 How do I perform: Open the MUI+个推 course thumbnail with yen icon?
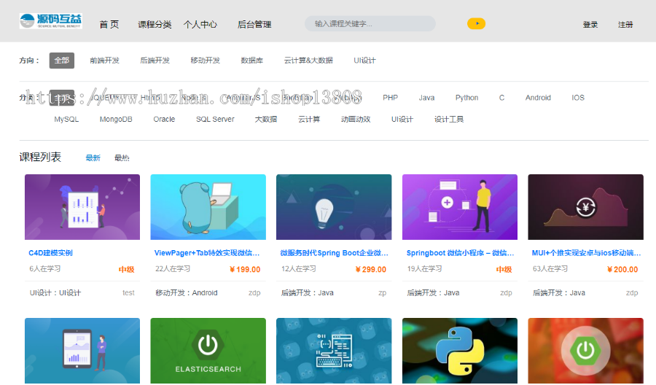(586, 207)
